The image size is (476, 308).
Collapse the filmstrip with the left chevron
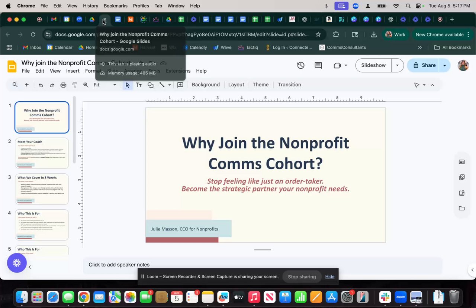coord(30,267)
